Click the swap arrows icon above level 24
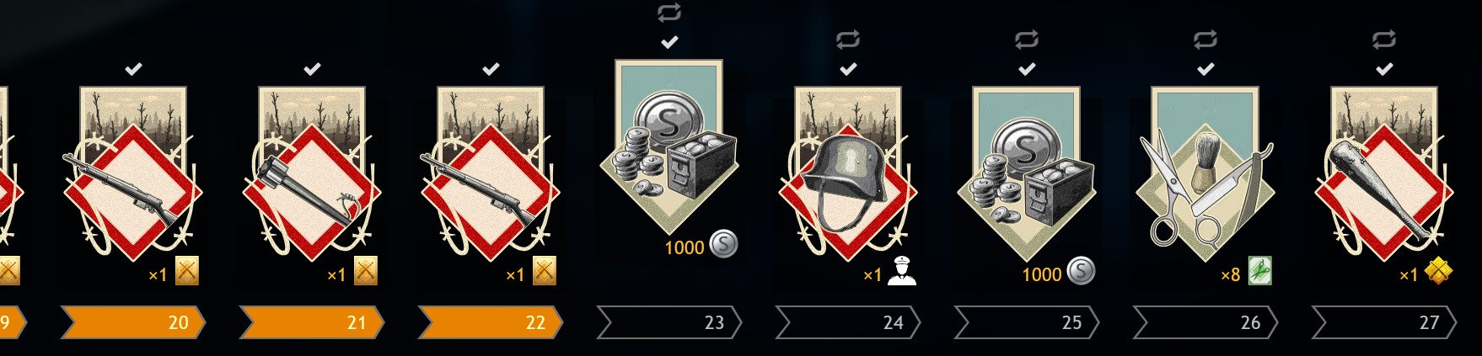This screenshot has width=1482, height=356. [848, 40]
